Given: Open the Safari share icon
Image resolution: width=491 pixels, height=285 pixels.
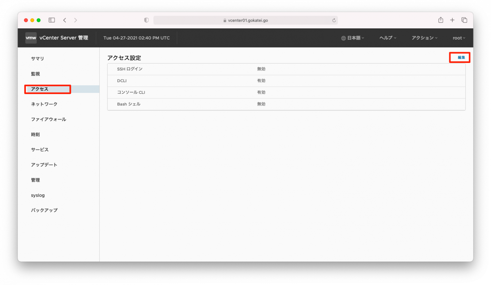Looking at the screenshot, I should click(x=440, y=20).
